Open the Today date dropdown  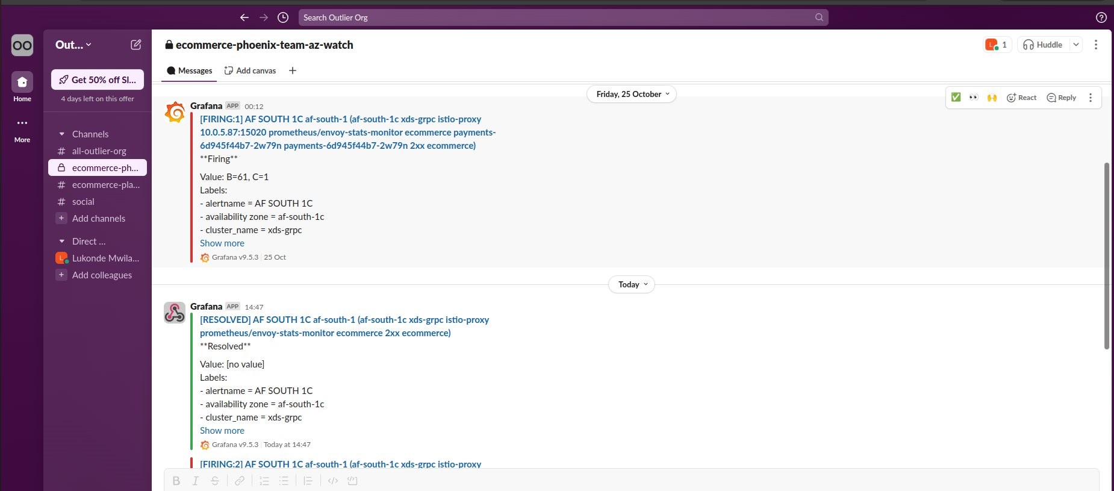click(x=632, y=284)
